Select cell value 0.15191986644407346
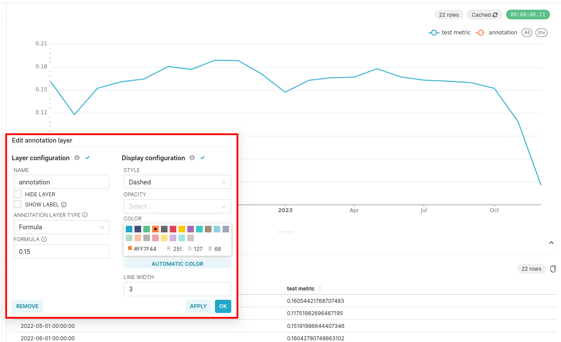 [316, 326]
